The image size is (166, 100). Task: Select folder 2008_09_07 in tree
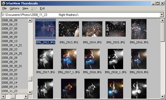tap(9, 70)
